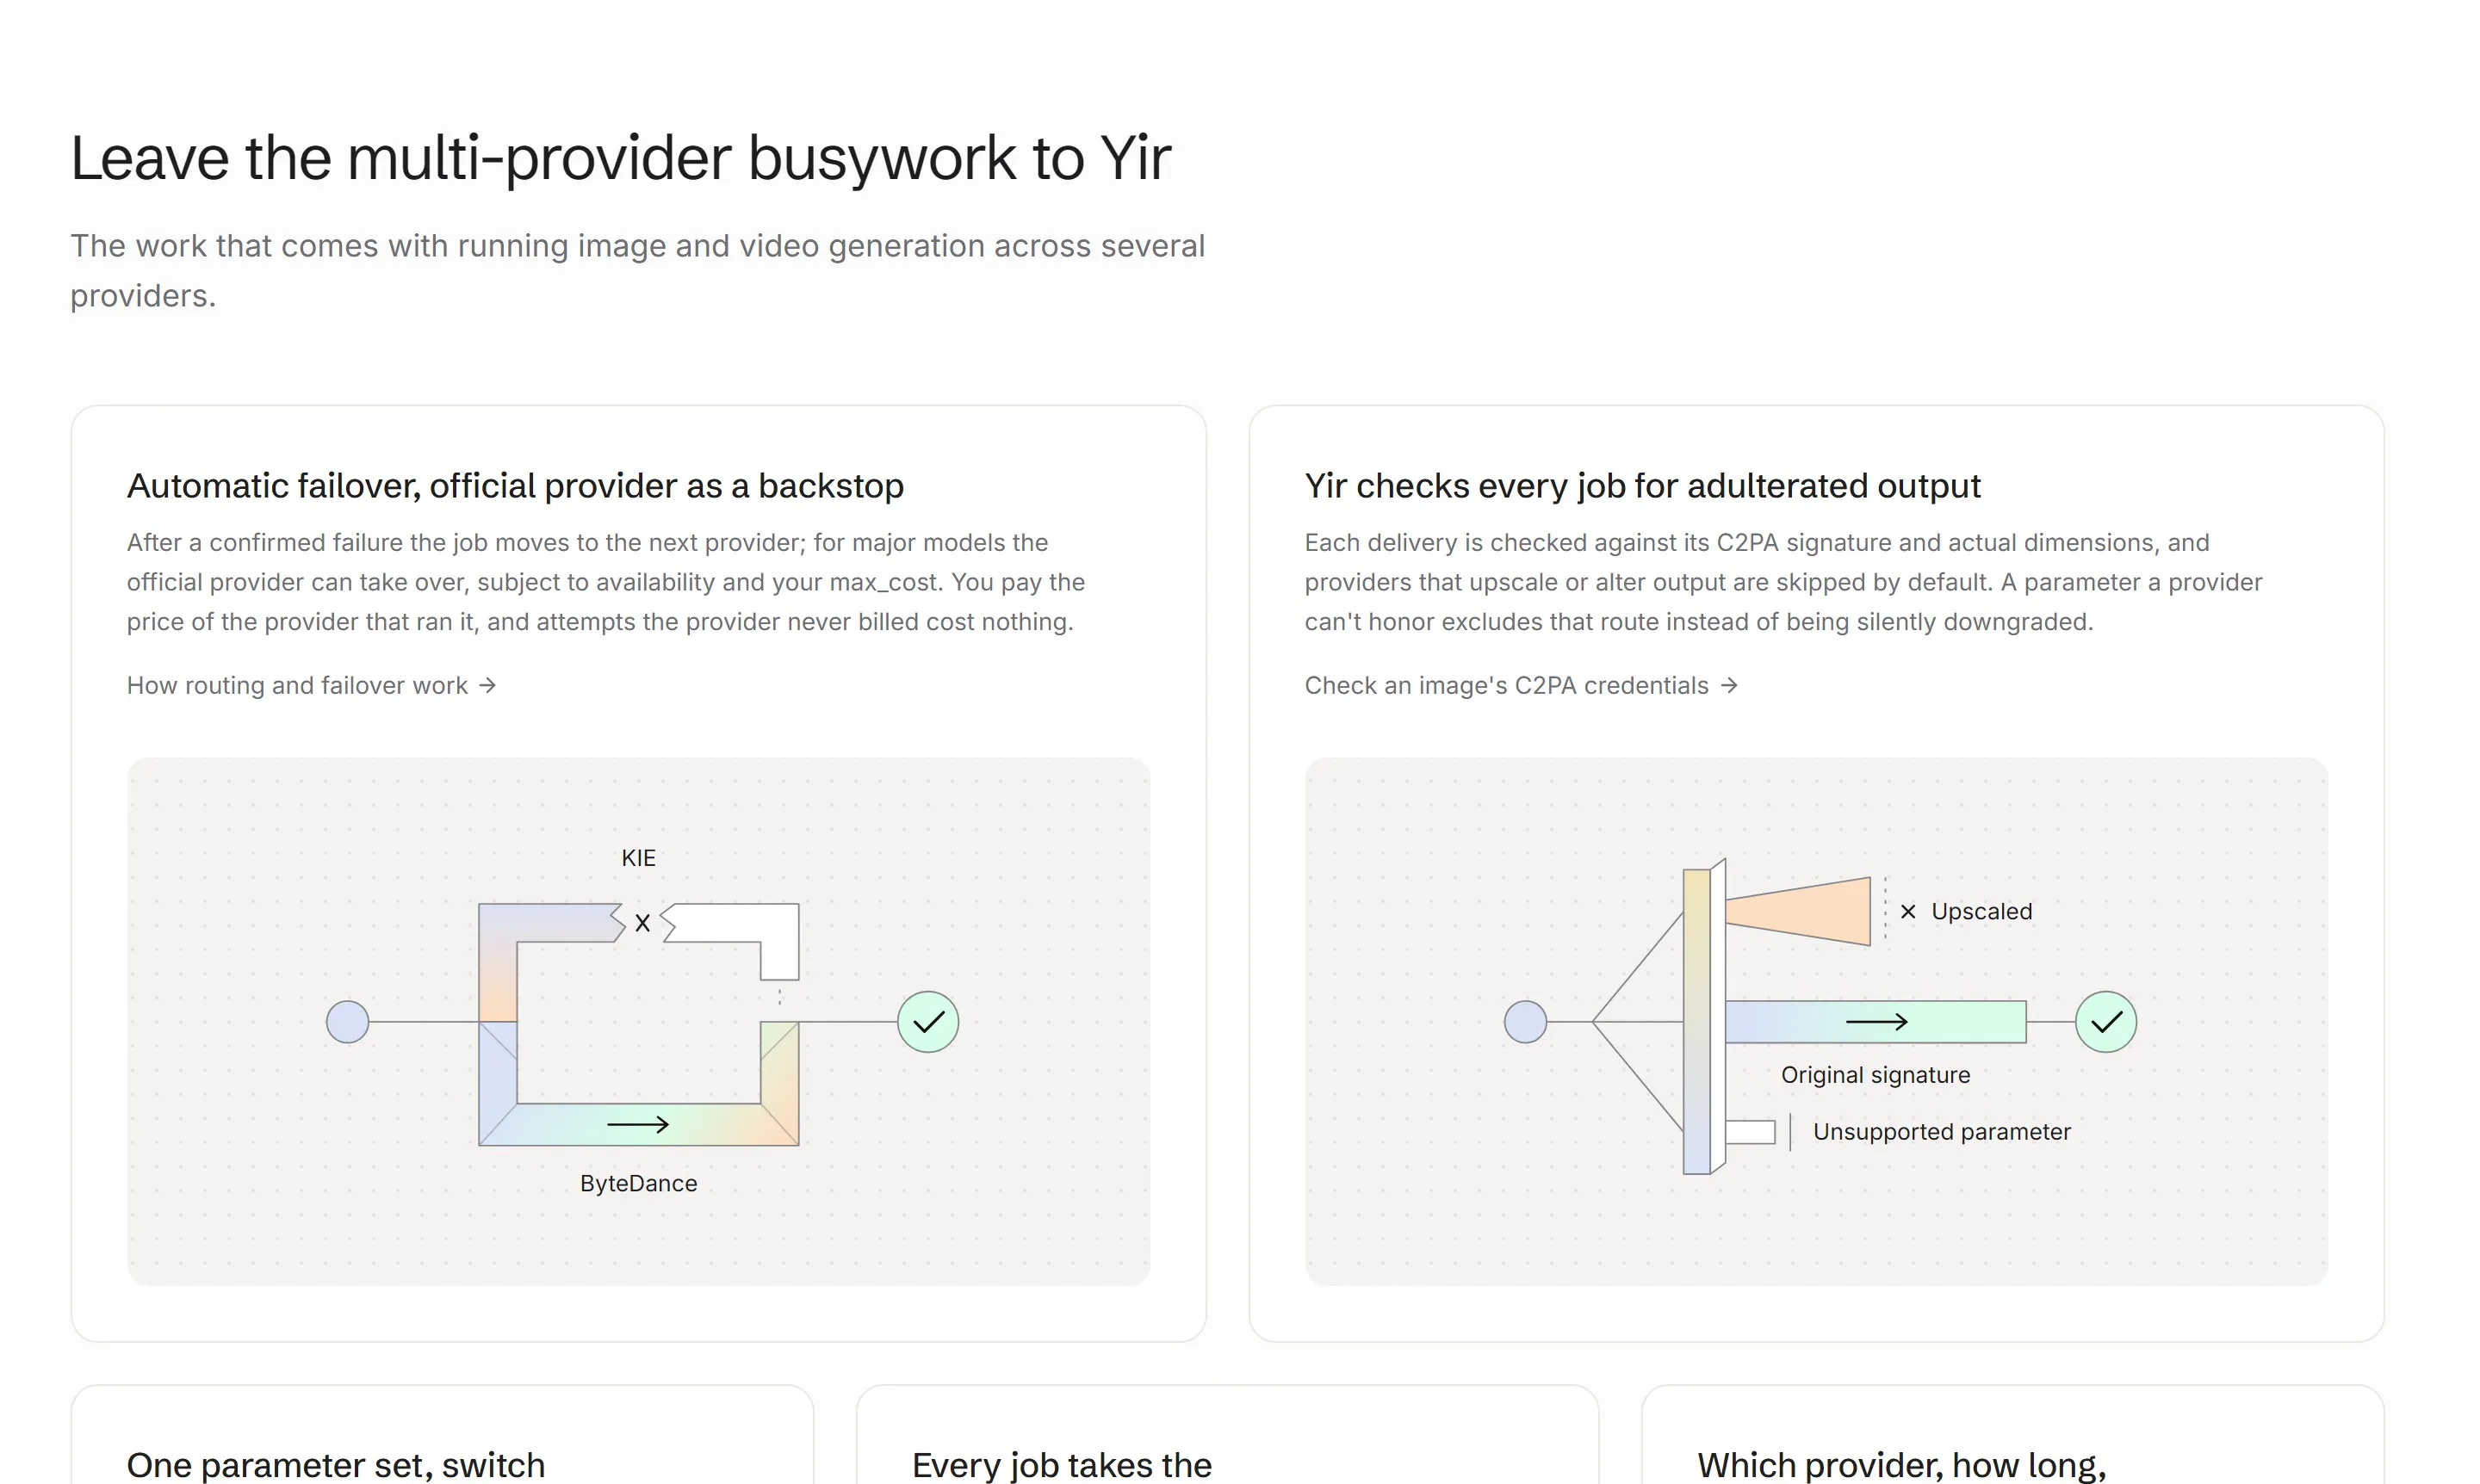Click the Automatic failover card heading
Viewport: 2480px width, 1484px height.
(x=515, y=486)
